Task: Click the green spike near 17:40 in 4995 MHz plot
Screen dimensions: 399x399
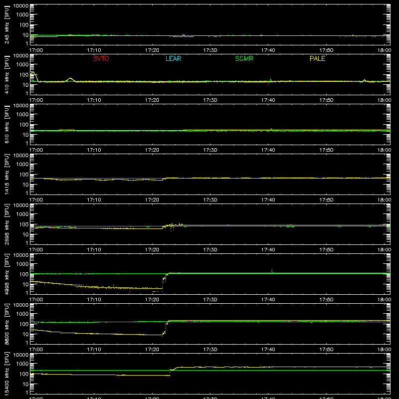Action: (272, 271)
